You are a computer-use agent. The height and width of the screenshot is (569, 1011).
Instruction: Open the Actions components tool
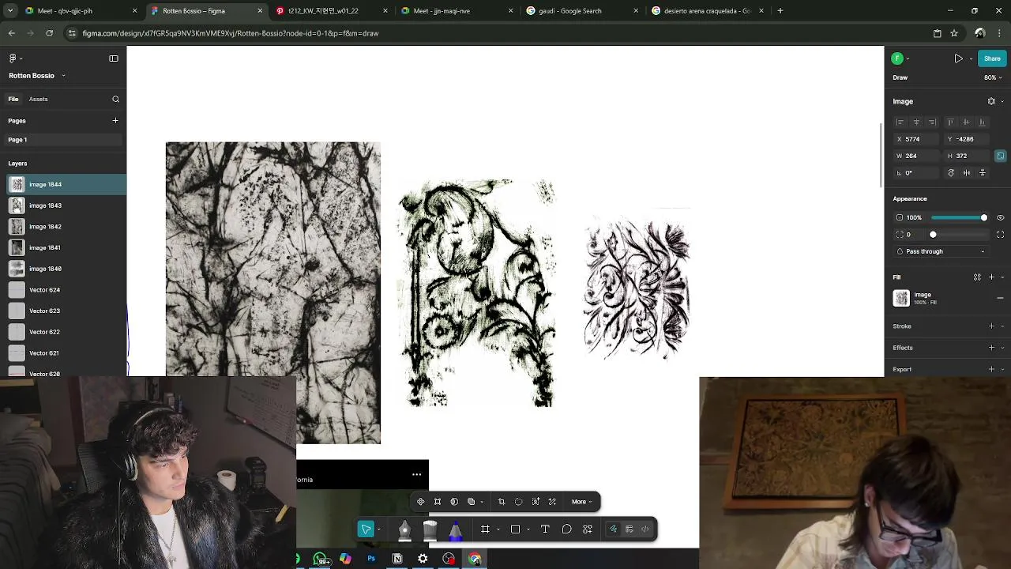(x=588, y=529)
